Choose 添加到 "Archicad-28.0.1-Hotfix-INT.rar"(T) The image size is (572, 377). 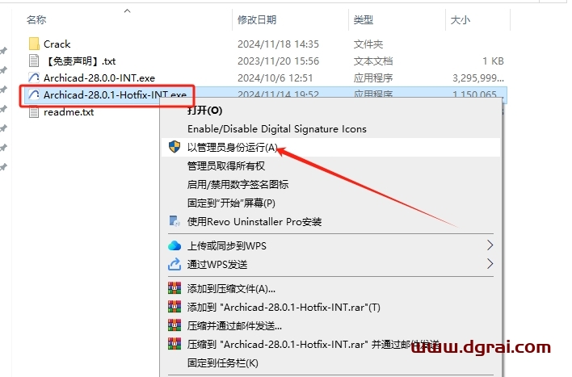point(284,307)
